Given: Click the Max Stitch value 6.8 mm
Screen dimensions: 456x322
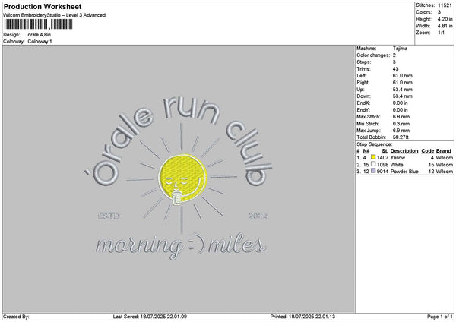Looking at the screenshot, I should coord(401,117).
